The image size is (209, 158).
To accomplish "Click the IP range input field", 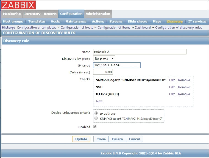I will pyautogui.click(x=117, y=65).
